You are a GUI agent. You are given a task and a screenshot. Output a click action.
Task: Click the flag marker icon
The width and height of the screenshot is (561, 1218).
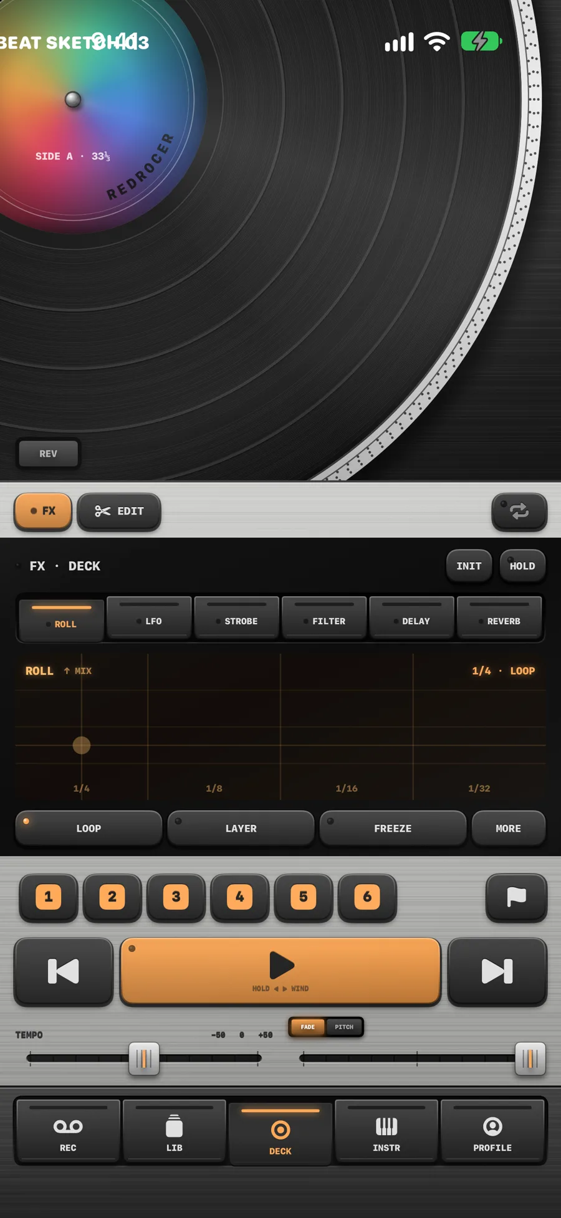click(x=517, y=897)
